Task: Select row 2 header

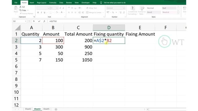Action: 16,40
